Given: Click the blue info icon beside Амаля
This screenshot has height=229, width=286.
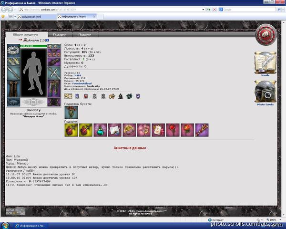Looking at the screenshot, I should tap(47, 40).
